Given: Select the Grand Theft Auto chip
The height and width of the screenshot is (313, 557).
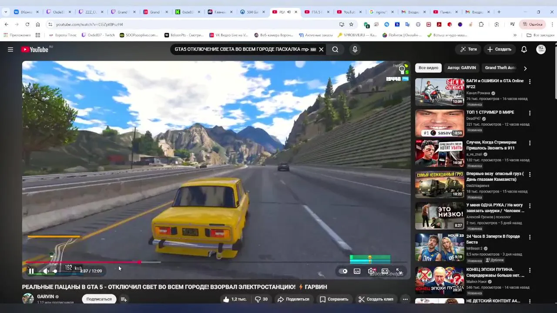Looking at the screenshot, I should (x=500, y=68).
